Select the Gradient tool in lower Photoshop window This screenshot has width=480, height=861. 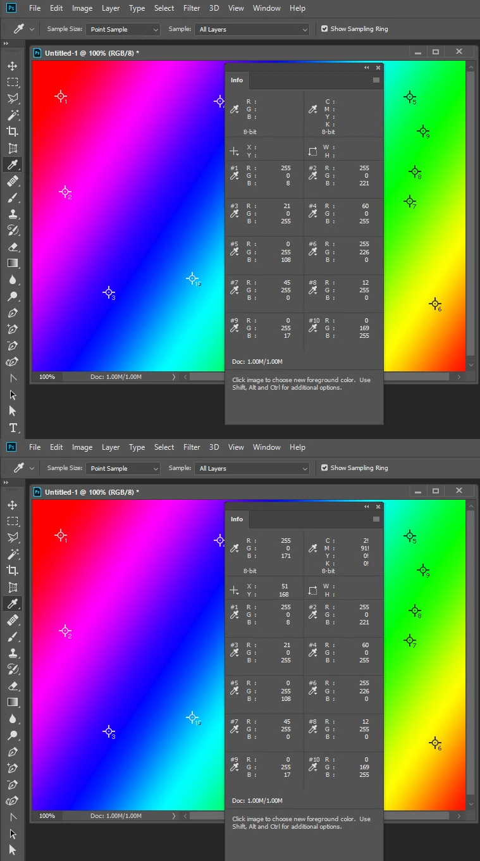pyautogui.click(x=12, y=702)
